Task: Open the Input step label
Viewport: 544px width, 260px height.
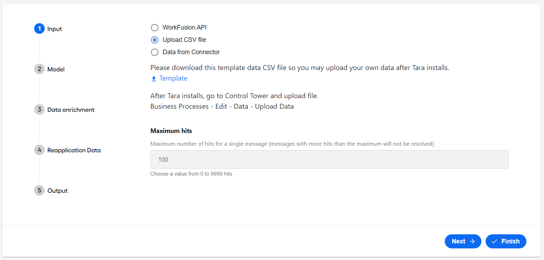Action: pos(55,29)
